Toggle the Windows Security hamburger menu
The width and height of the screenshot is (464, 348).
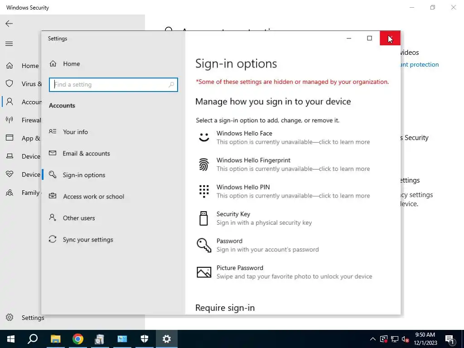(x=9, y=44)
